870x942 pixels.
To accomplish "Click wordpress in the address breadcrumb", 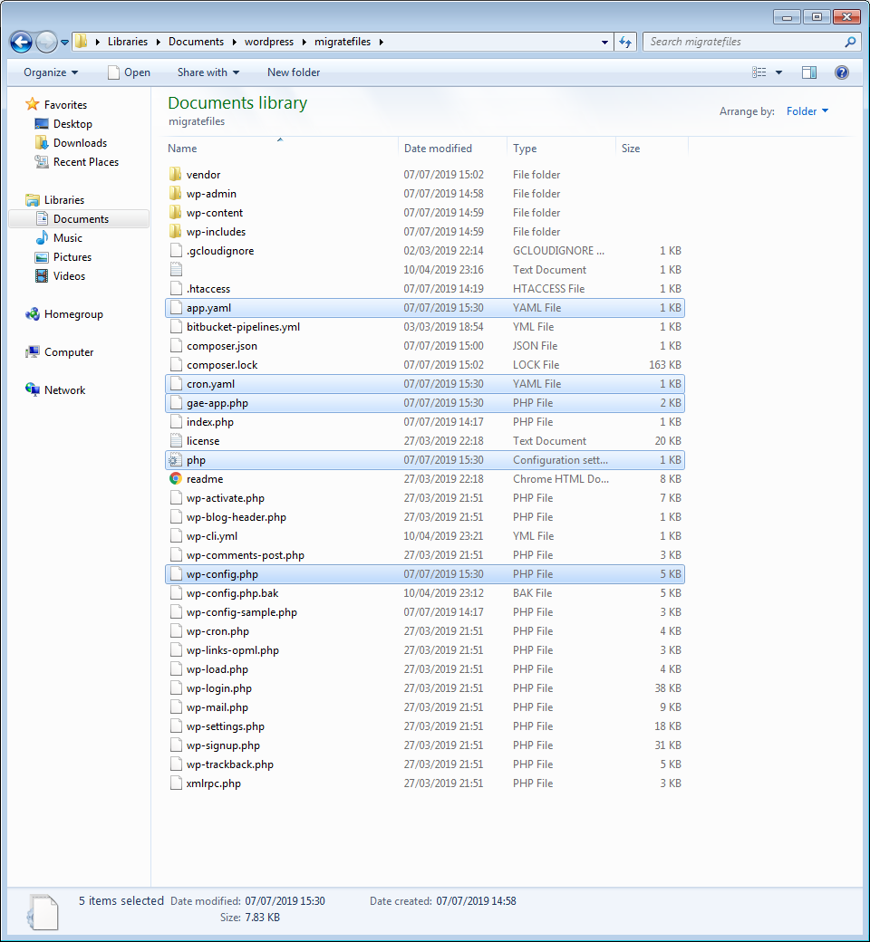I will 269,42.
